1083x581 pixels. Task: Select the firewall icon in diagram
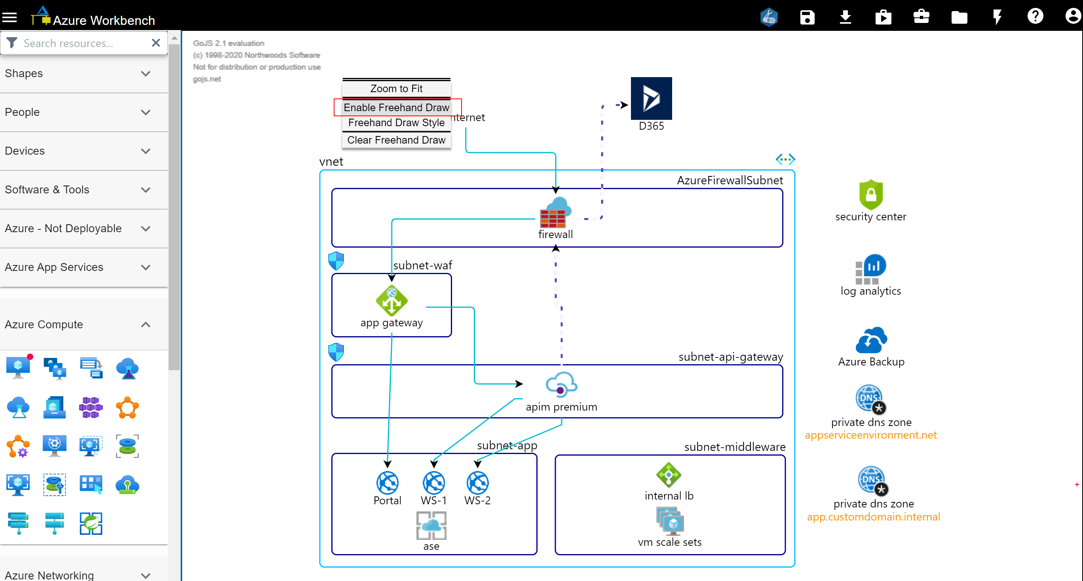[x=555, y=214]
